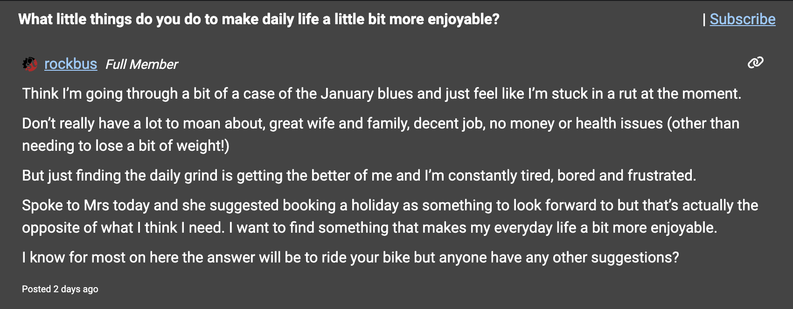Click the final sentence about riding your bike
Viewport: 793px width, 309px height.
tap(350, 257)
